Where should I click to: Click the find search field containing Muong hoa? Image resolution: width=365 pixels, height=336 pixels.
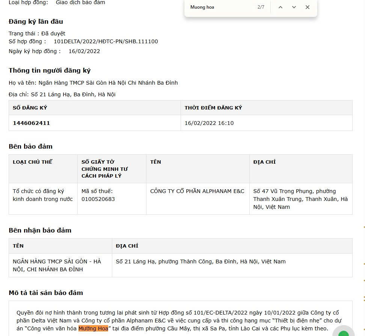[x=221, y=7]
